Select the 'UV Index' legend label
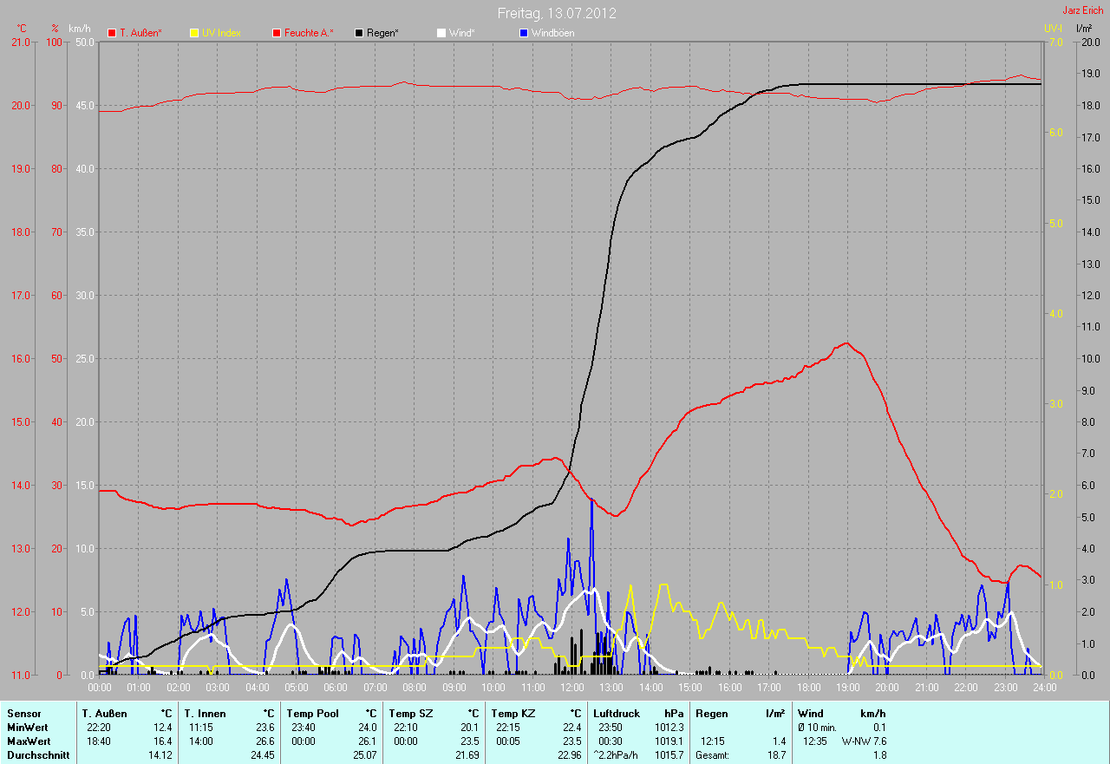The height and width of the screenshot is (764, 1110). (221, 33)
